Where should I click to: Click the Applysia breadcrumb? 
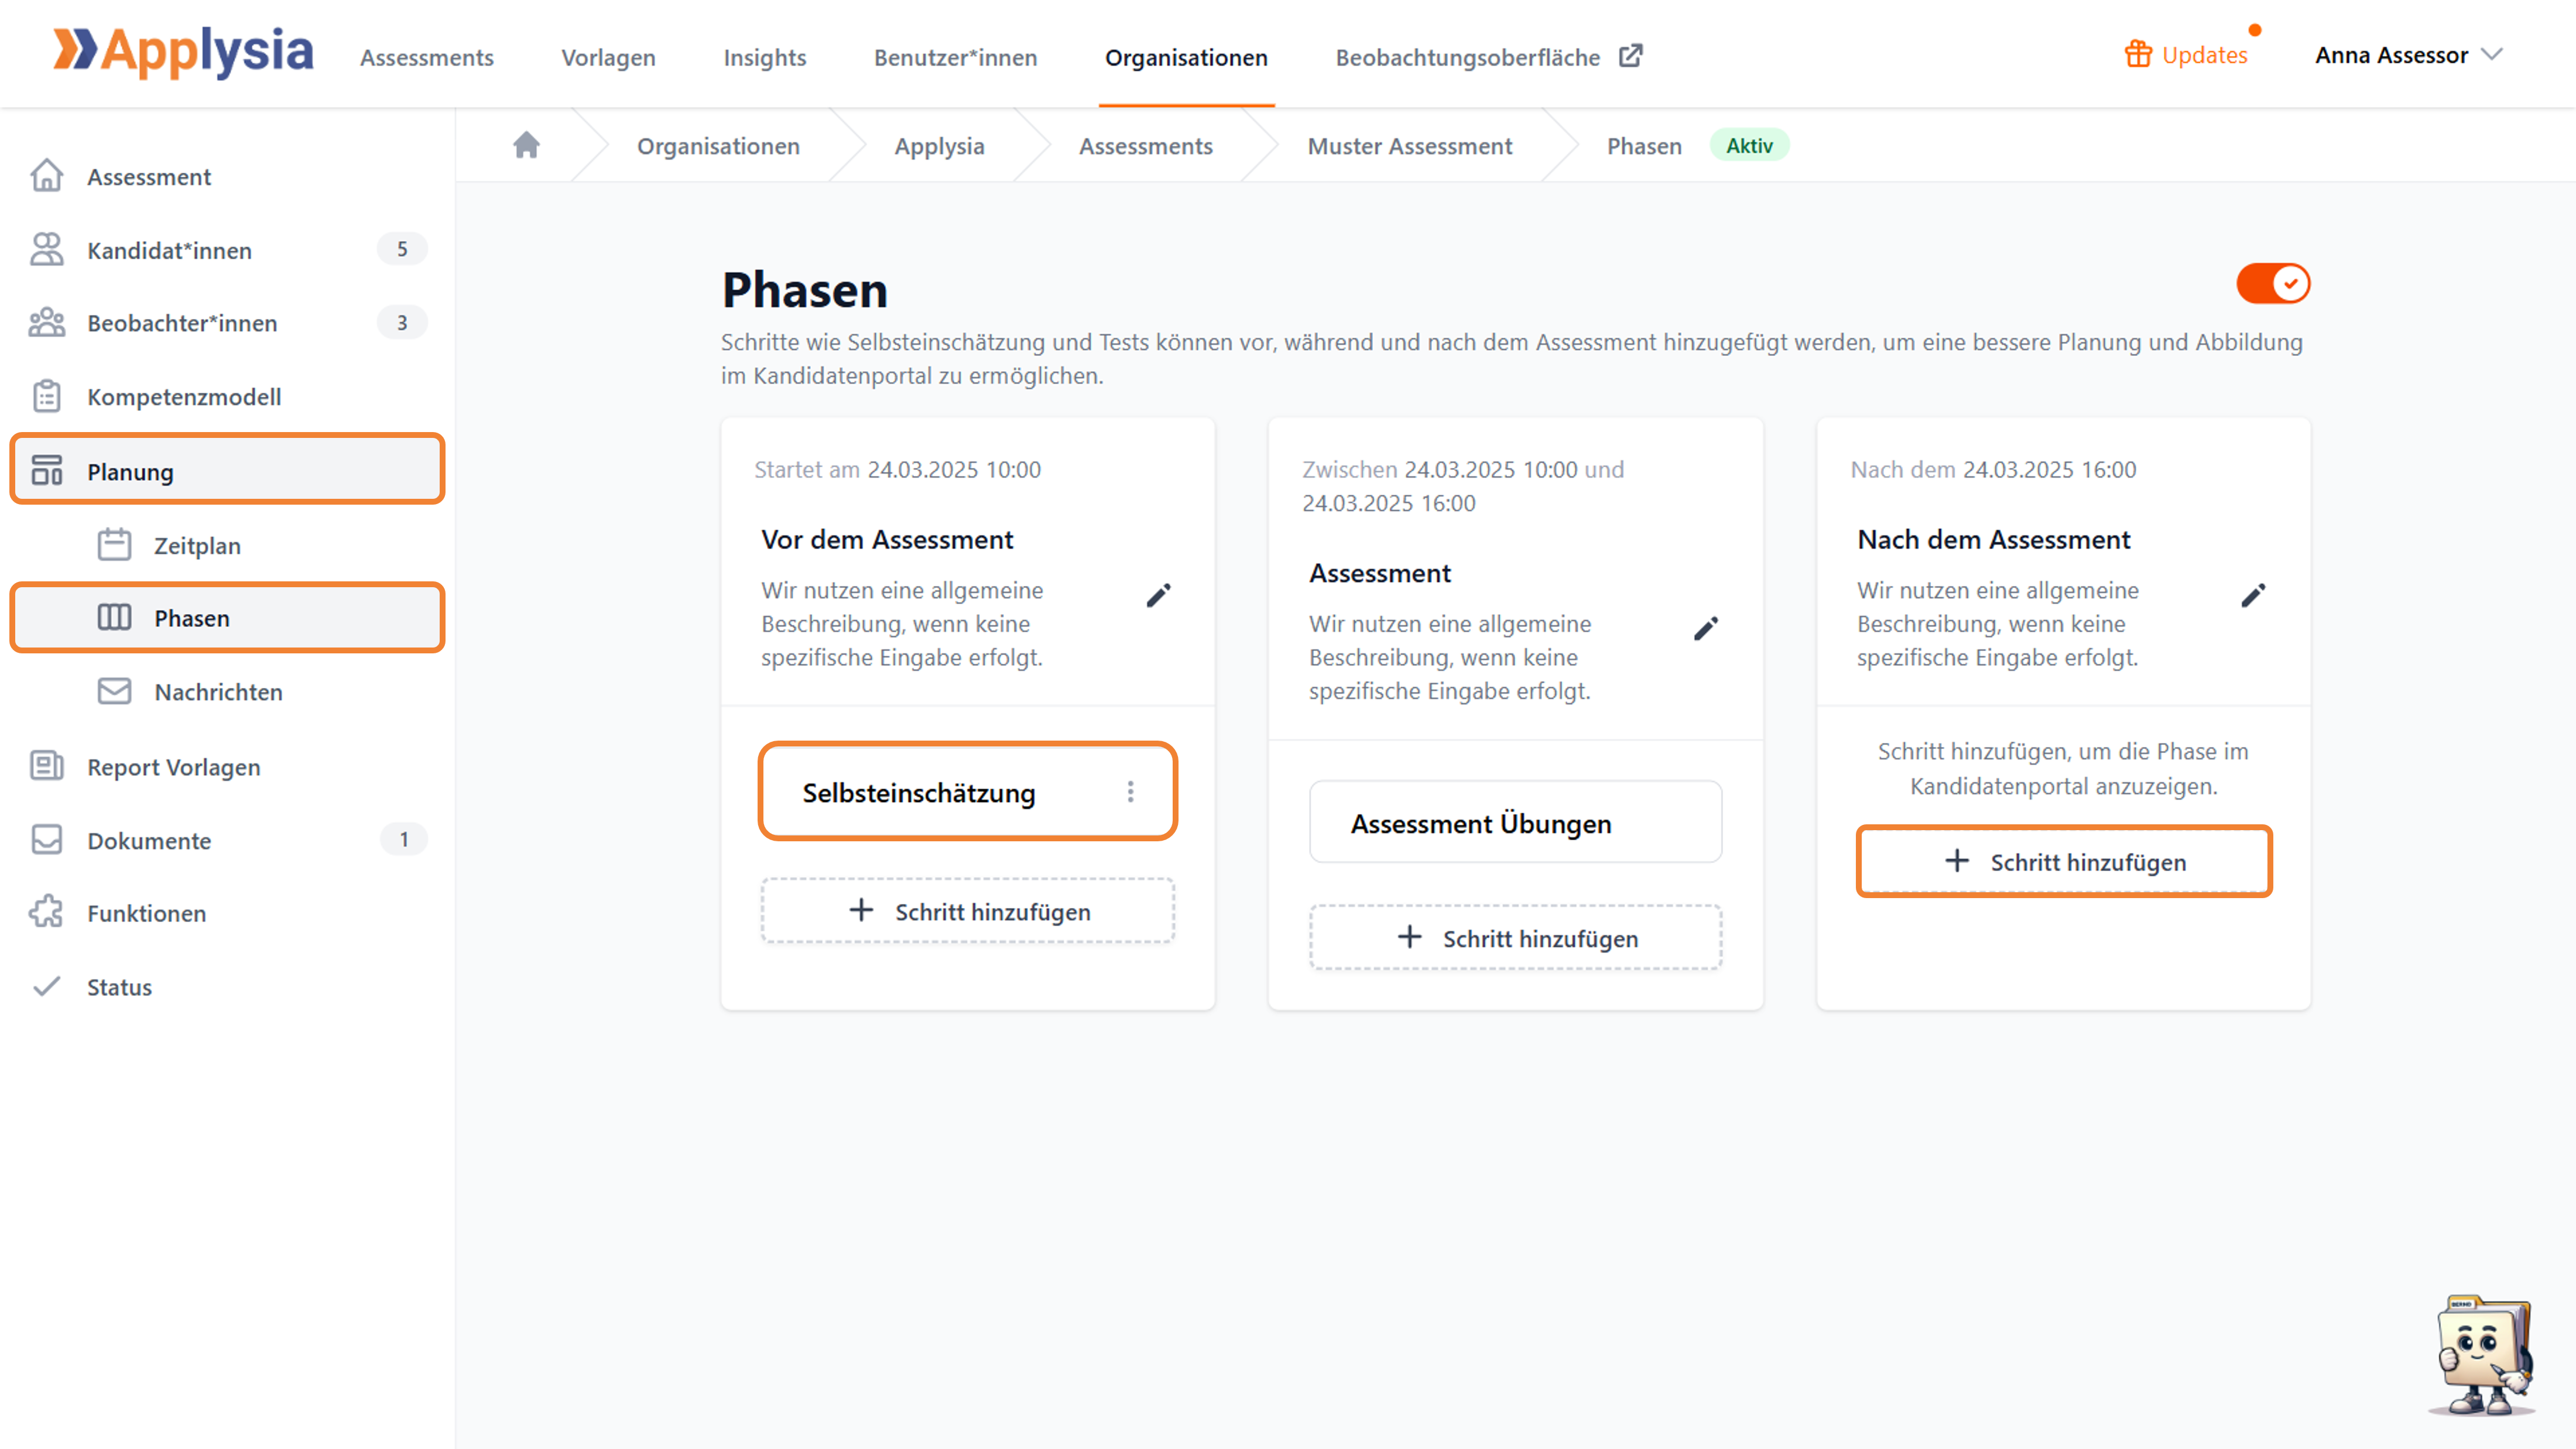[939, 146]
